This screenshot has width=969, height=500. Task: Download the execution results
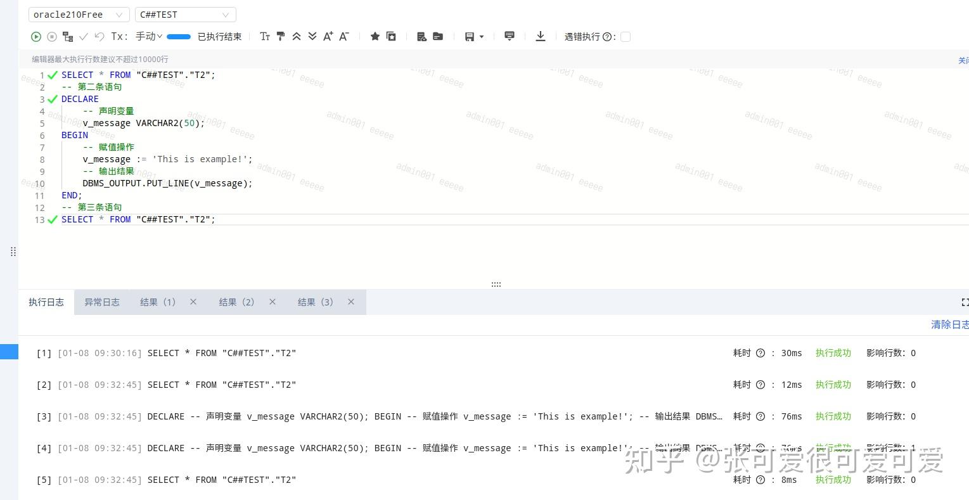click(x=541, y=37)
